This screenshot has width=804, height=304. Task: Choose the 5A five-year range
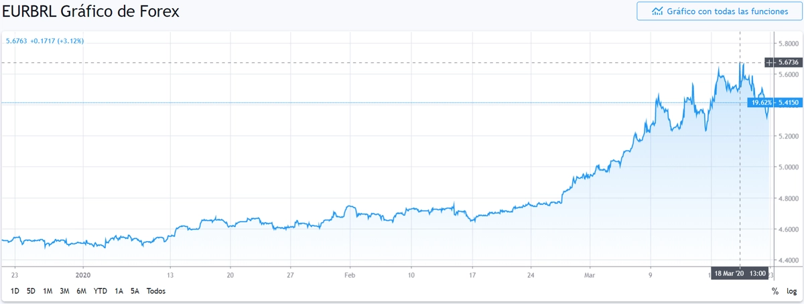(135, 291)
